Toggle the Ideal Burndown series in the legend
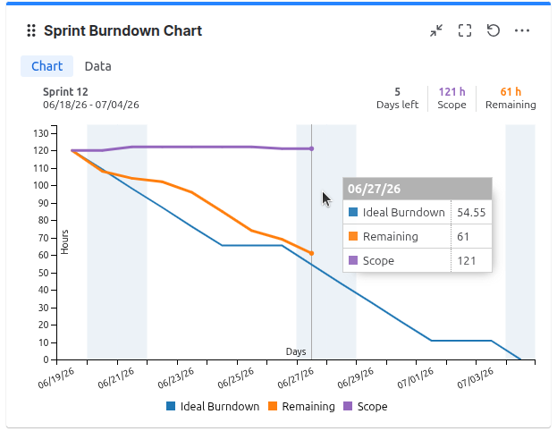Image resolution: width=557 pixels, height=431 pixels. click(x=213, y=407)
